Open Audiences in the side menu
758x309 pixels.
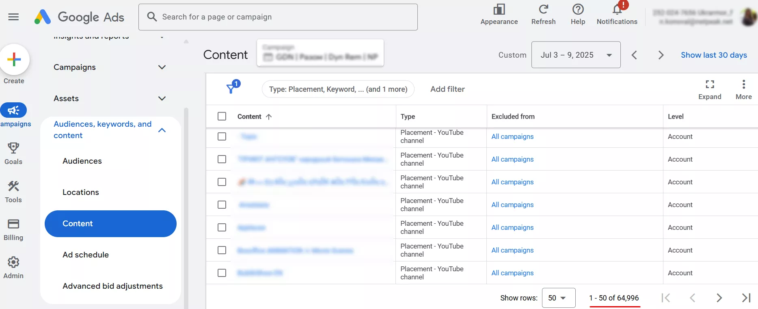click(x=82, y=161)
